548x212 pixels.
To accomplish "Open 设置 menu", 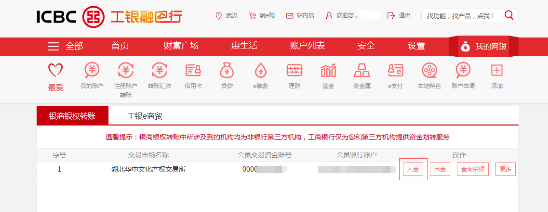I will tap(416, 46).
